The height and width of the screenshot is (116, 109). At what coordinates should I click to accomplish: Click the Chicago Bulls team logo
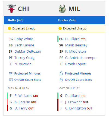click(x=12, y=9)
